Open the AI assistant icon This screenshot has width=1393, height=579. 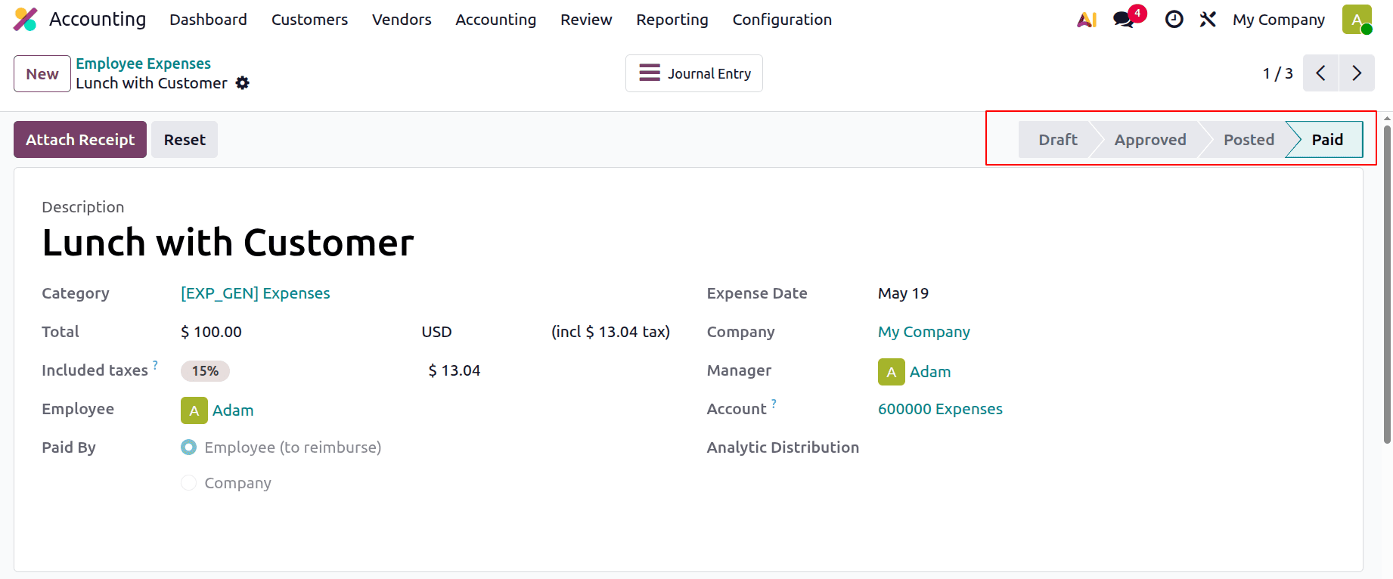click(1087, 20)
